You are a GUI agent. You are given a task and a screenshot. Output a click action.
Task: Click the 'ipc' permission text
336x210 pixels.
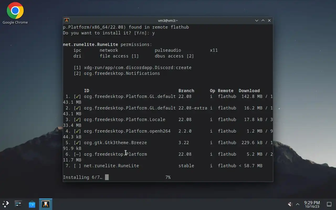(77, 50)
